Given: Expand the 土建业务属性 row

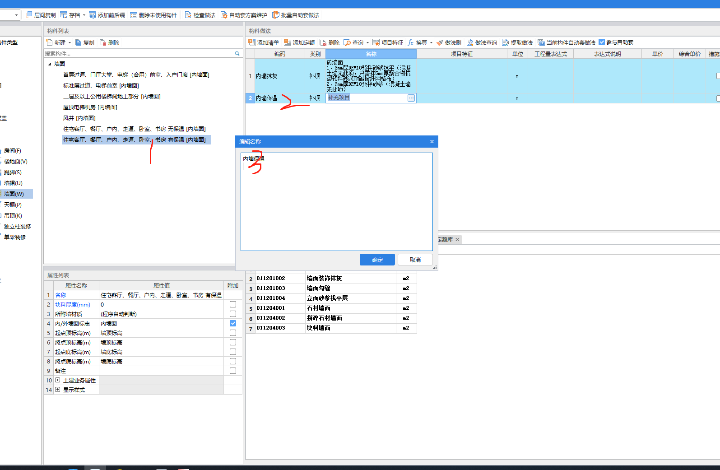Looking at the screenshot, I should click(58, 380).
